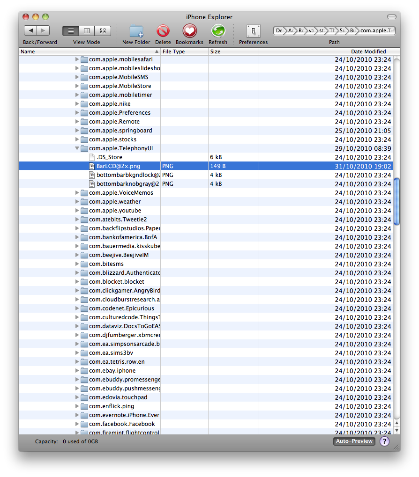Click the com.edovia.touchpad folder icon

[84, 397]
